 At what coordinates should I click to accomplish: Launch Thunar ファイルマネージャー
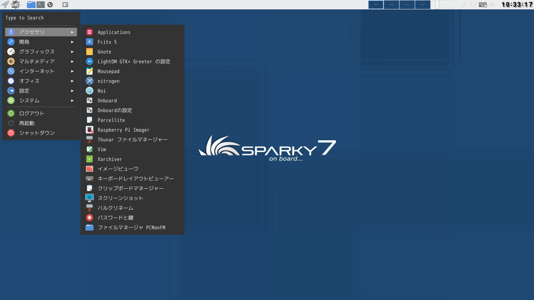tap(132, 139)
